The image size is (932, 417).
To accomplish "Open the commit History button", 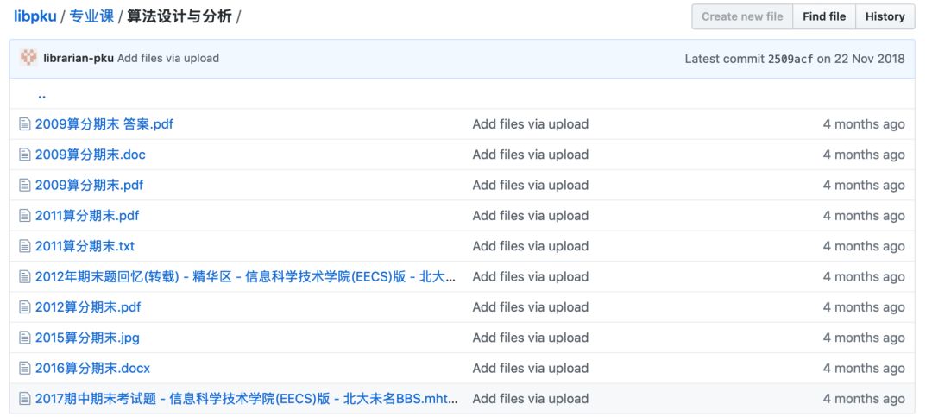I will (x=885, y=16).
